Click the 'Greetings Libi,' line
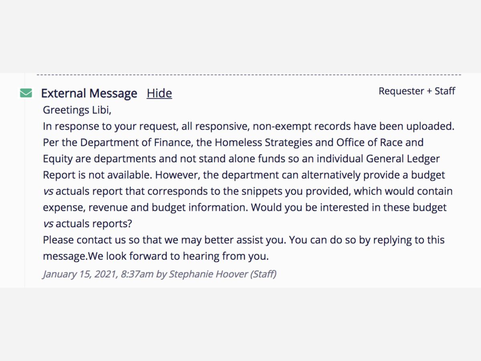This screenshot has height=361, width=481. click(77, 110)
